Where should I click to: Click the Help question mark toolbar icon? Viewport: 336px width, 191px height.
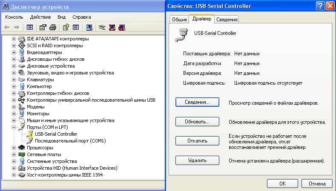[66, 28]
